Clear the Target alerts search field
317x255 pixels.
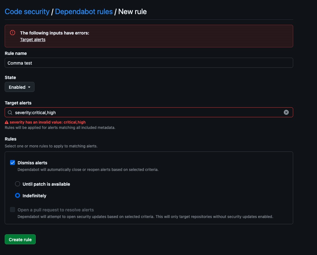[x=286, y=112]
